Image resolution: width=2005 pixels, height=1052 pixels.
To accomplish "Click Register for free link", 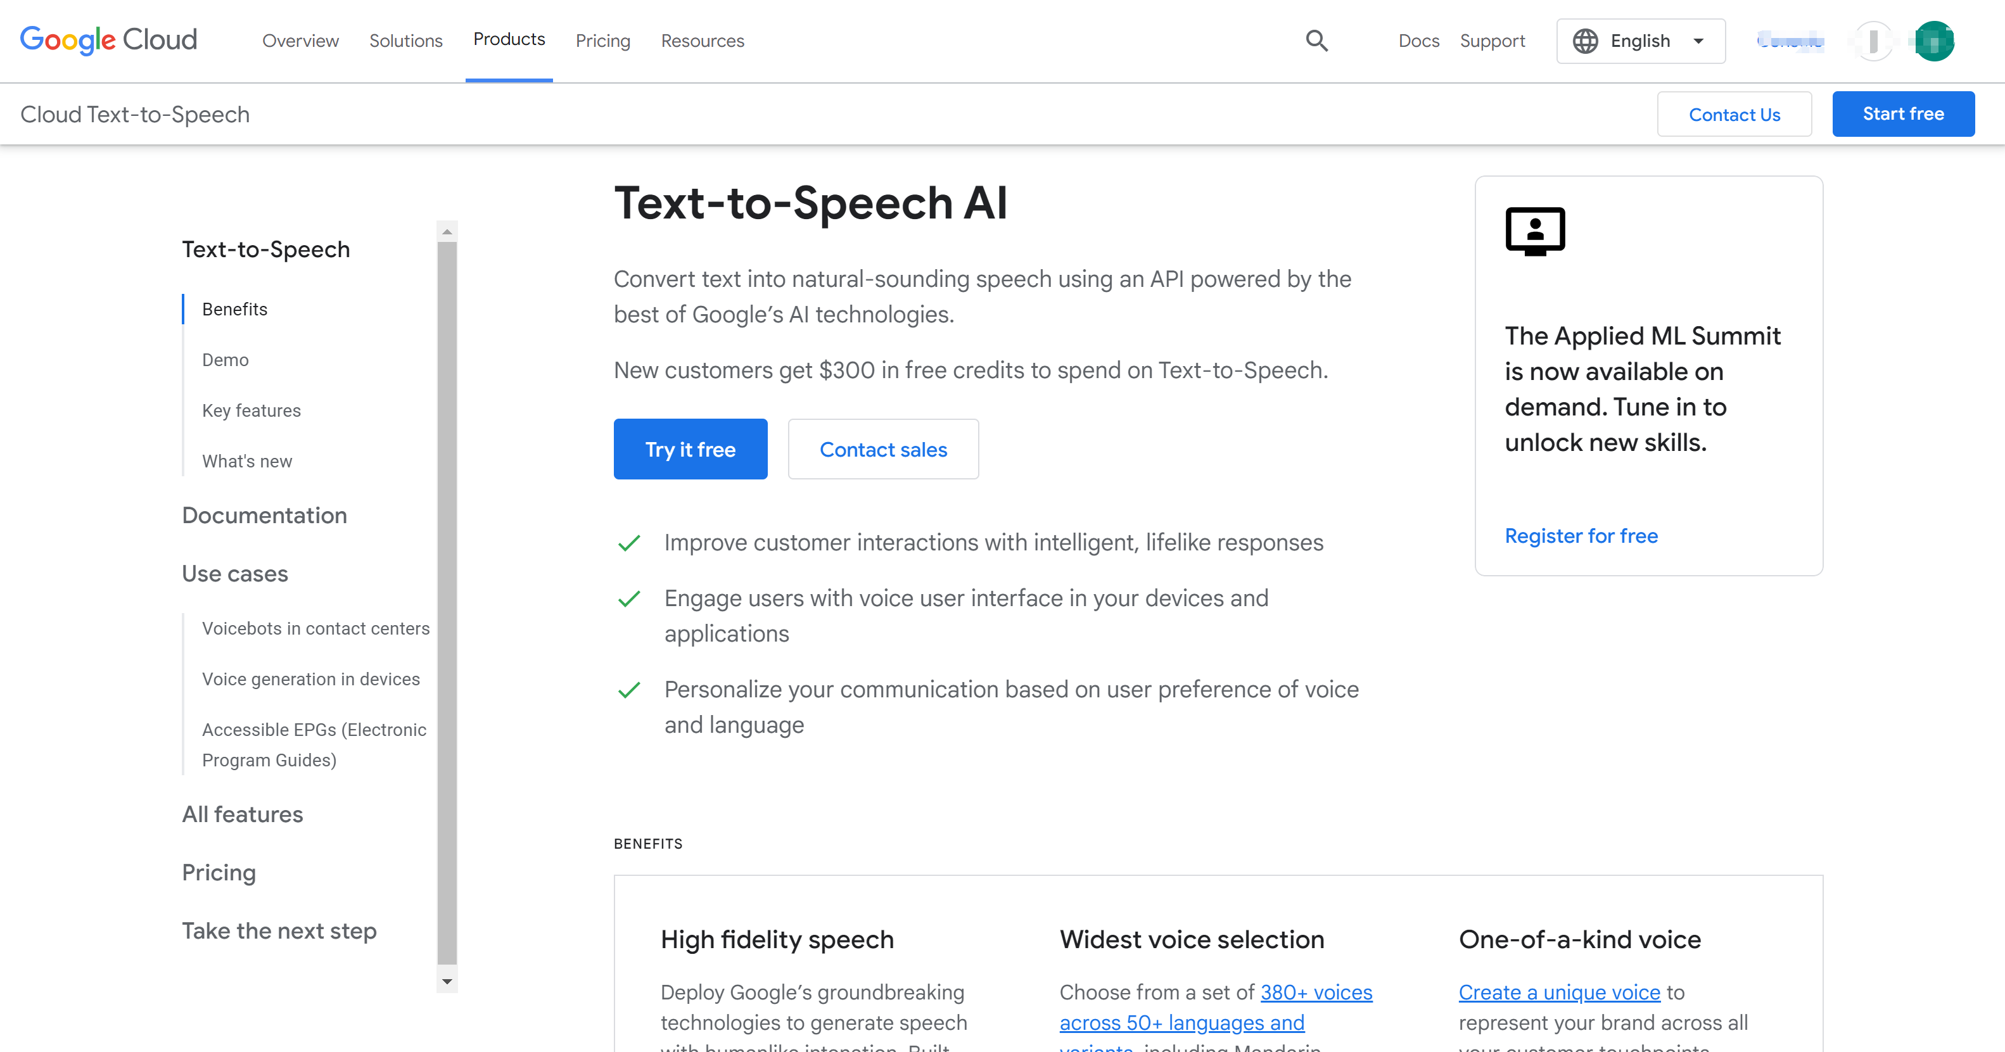I will click(x=1581, y=535).
